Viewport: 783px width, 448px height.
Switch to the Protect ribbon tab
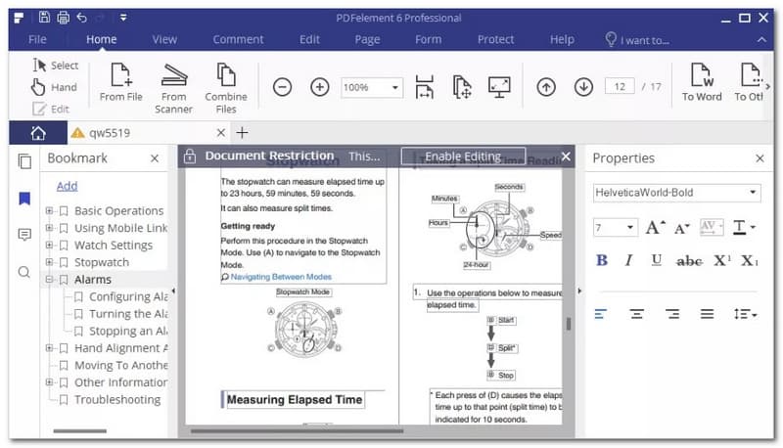click(495, 39)
